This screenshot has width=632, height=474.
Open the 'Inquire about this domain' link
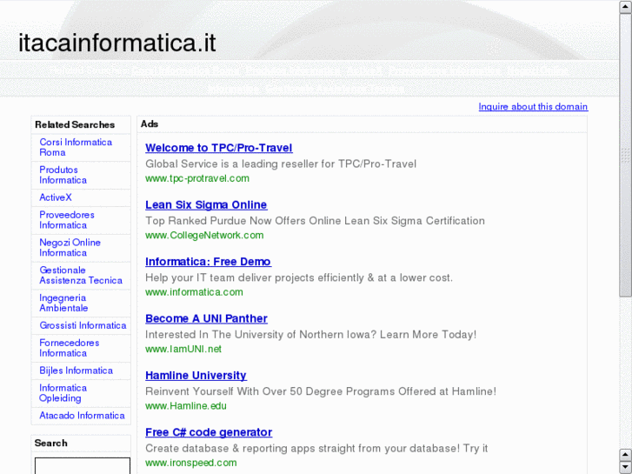(533, 106)
